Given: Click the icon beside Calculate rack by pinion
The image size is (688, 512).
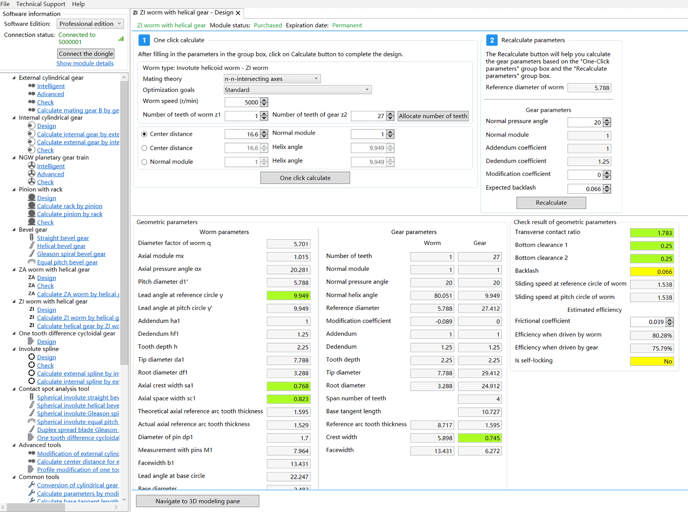Looking at the screenshot, I should pyautogui.click(x=32, y=206).
